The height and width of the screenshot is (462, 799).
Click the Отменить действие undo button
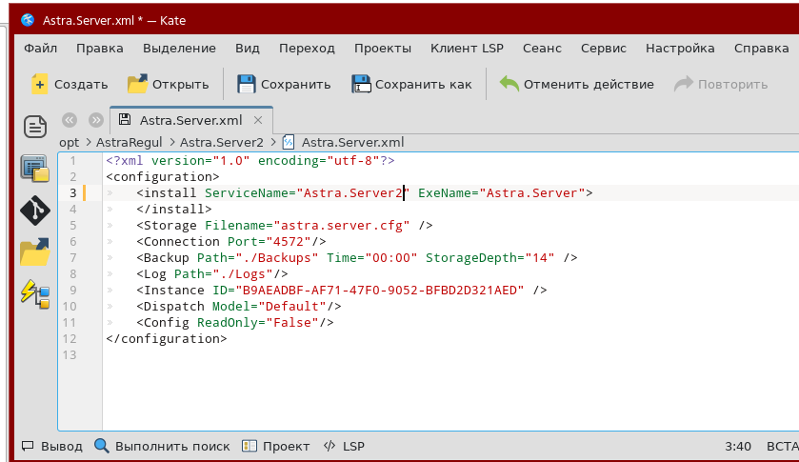[x=577, y=84]
